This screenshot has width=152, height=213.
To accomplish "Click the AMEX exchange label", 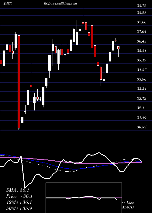I will pos(7,4).
